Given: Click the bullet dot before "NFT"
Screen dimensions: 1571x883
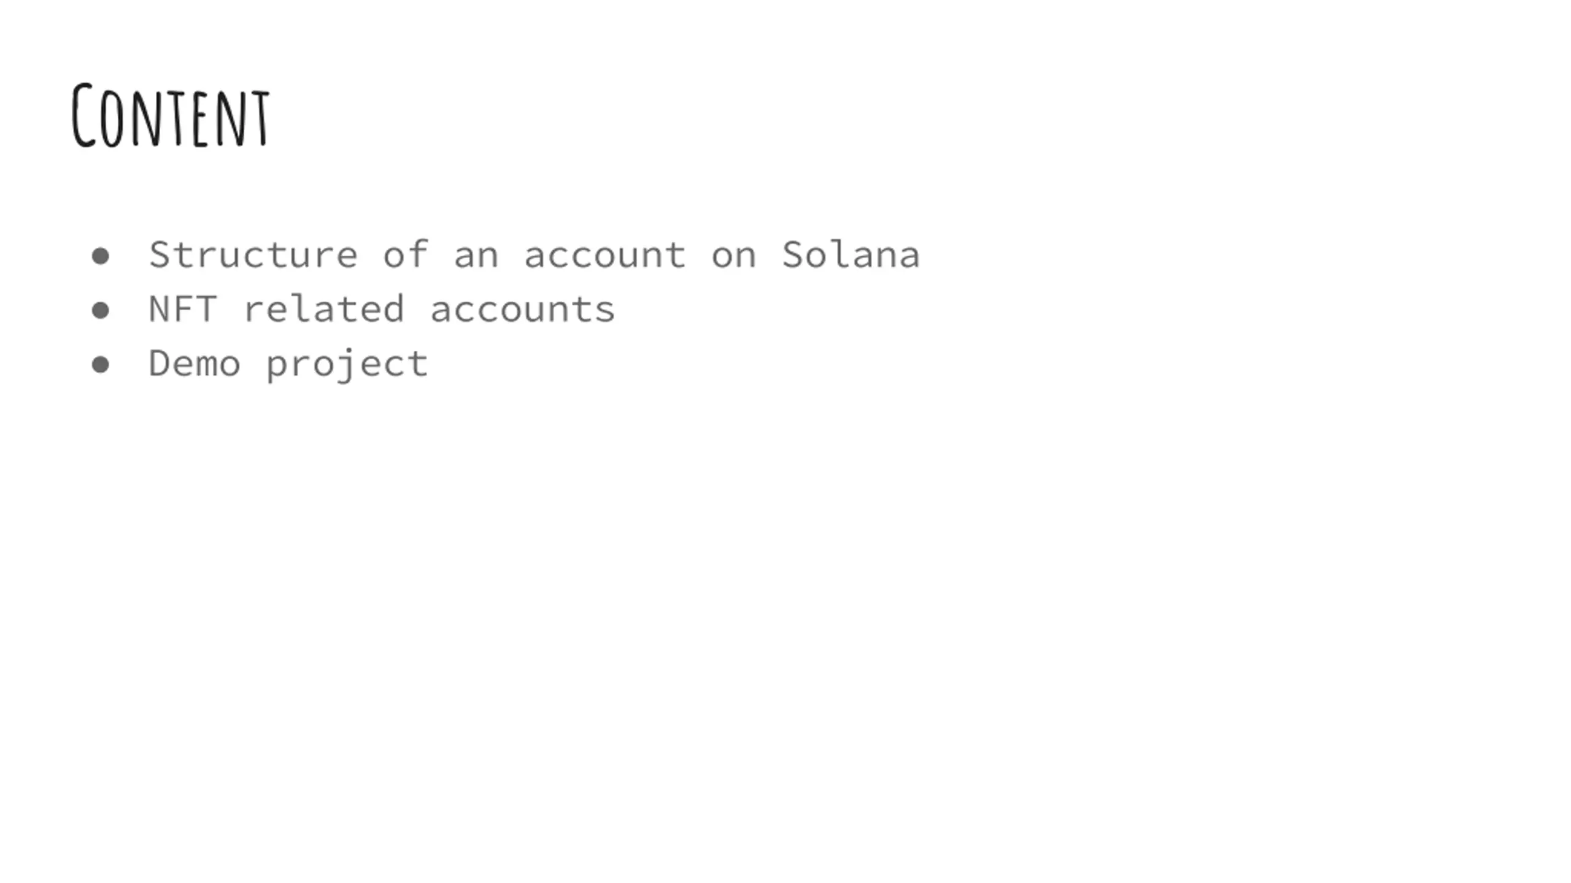Looking at the screenshot, I should coord(100,310).
